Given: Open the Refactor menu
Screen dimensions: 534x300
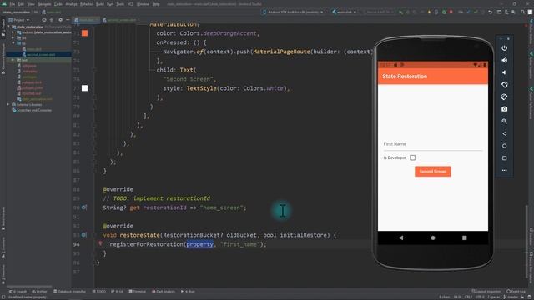Looking at the screenshot, I should (86, 4).
